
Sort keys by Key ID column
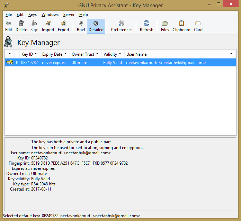[x=29, y=54]
